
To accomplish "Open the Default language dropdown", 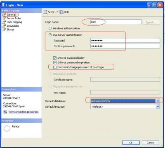I will click(x=158, y=106).
